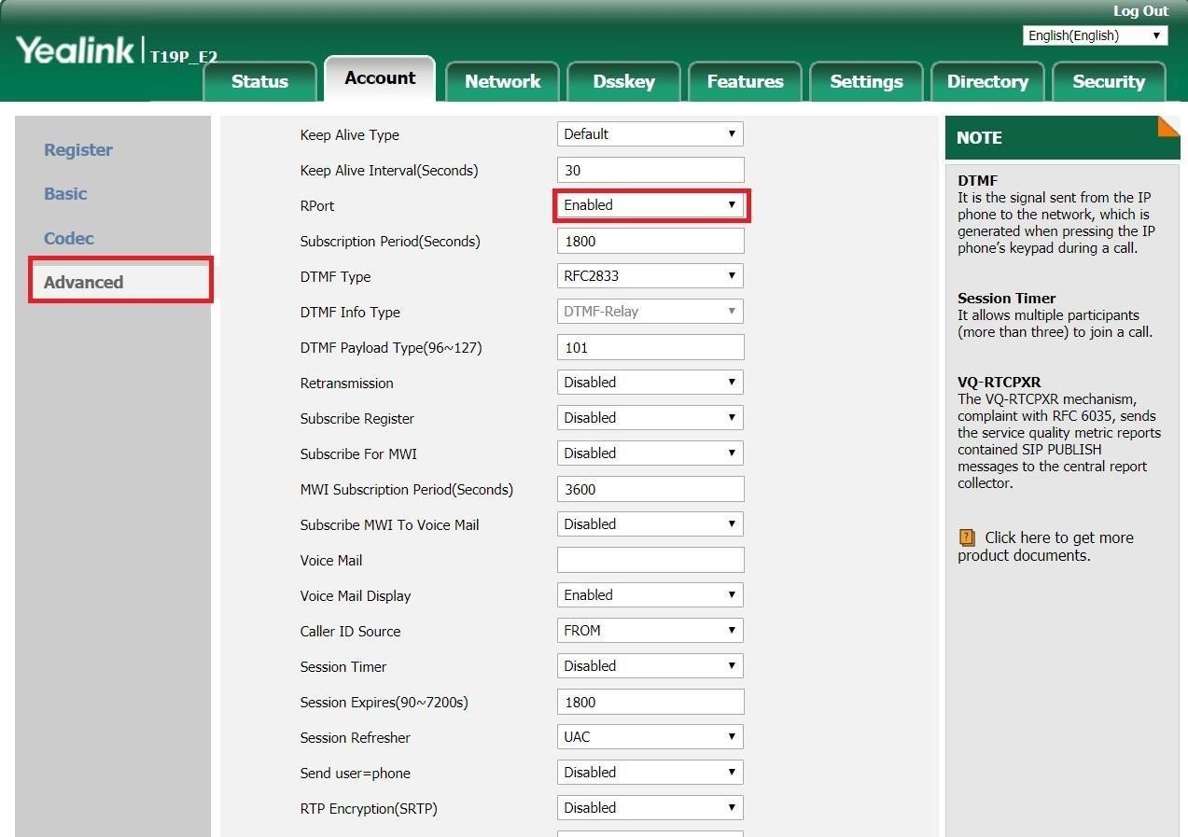This screenshot has height=837, width=1188.
Task: Click the orange corner of NOTE panel
Action: coord(1169,125)
